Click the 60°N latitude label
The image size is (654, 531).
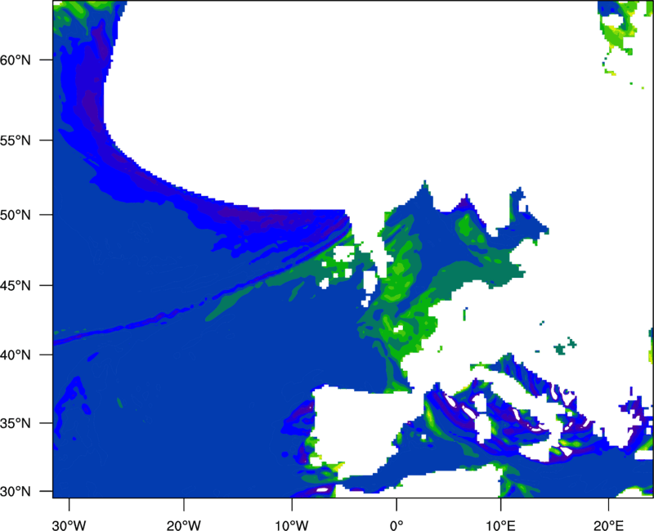(15, 60)
